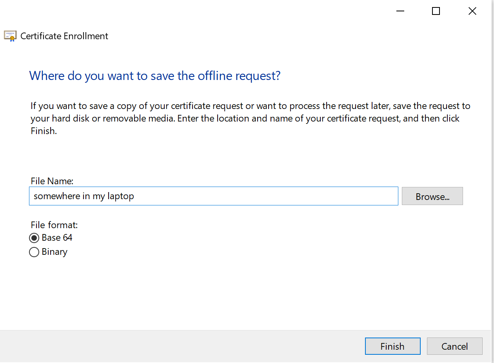Viewport: 494px width, 363px height.
Task: Click the gray footer bar left of Finish
Action: tap(176, 346)
